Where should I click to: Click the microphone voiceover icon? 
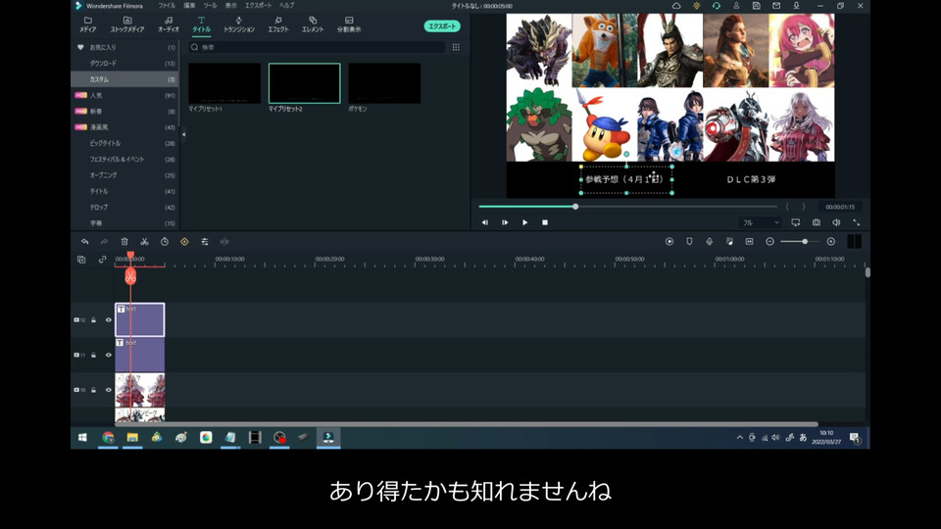[710, 242]
